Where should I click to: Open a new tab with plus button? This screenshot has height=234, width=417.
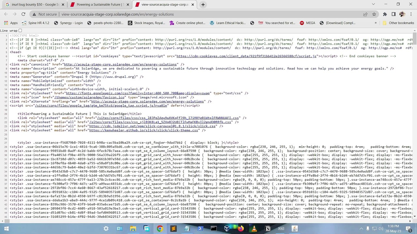click(203, 5)
